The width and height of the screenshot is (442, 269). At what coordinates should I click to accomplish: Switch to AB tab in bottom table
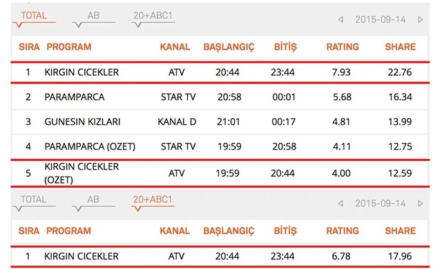pos(93,199)
